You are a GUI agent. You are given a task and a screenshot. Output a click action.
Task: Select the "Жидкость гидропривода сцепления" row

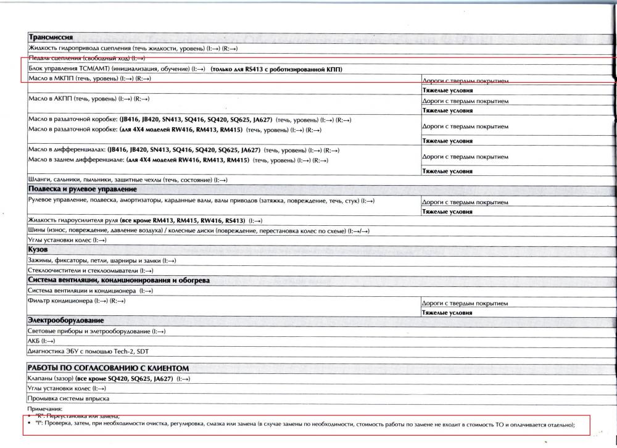[138, 48]
